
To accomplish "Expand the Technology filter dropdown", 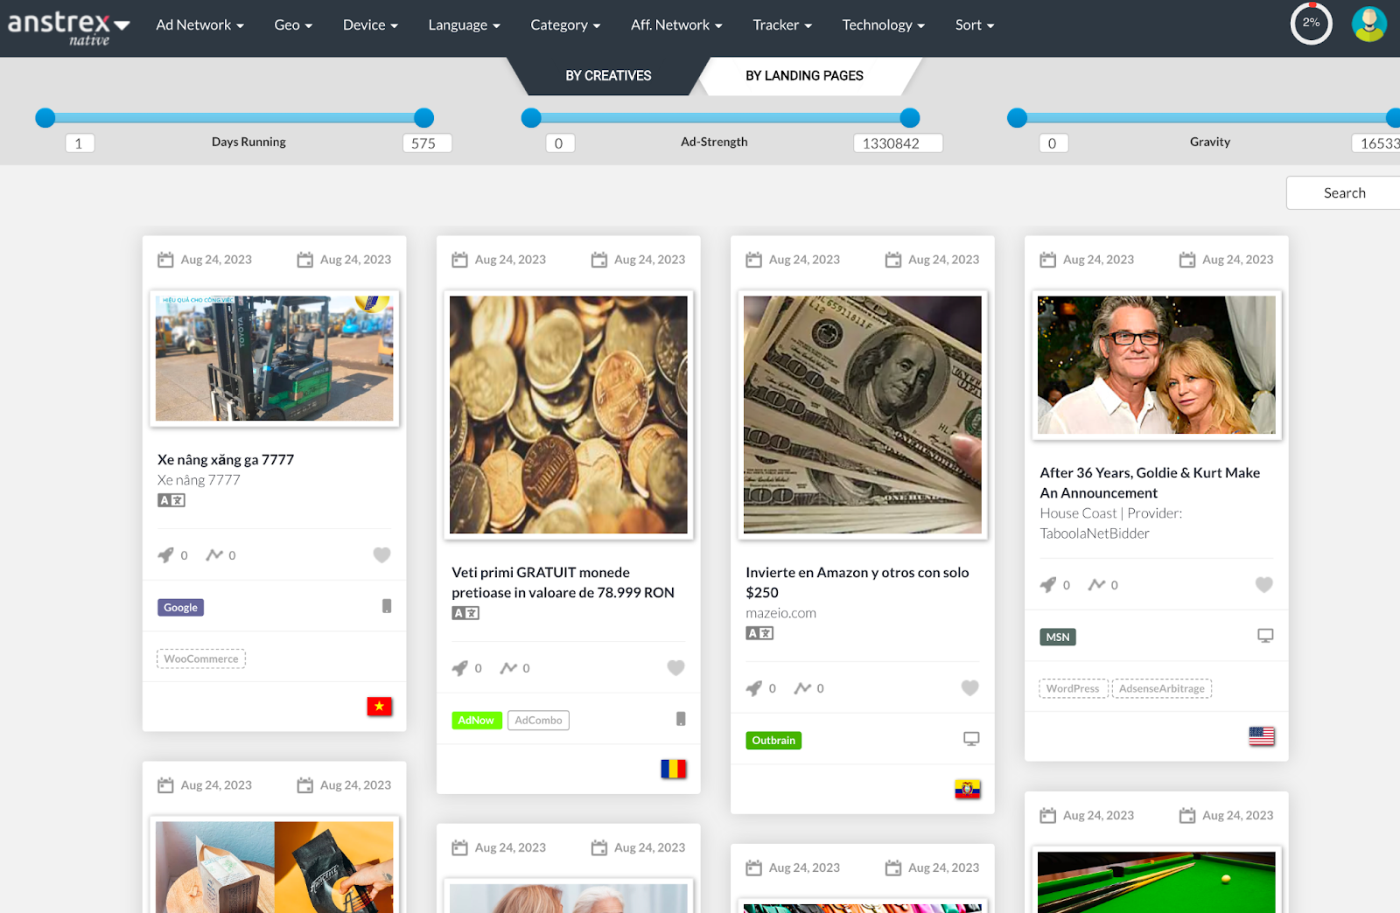I will click(883, 24).
